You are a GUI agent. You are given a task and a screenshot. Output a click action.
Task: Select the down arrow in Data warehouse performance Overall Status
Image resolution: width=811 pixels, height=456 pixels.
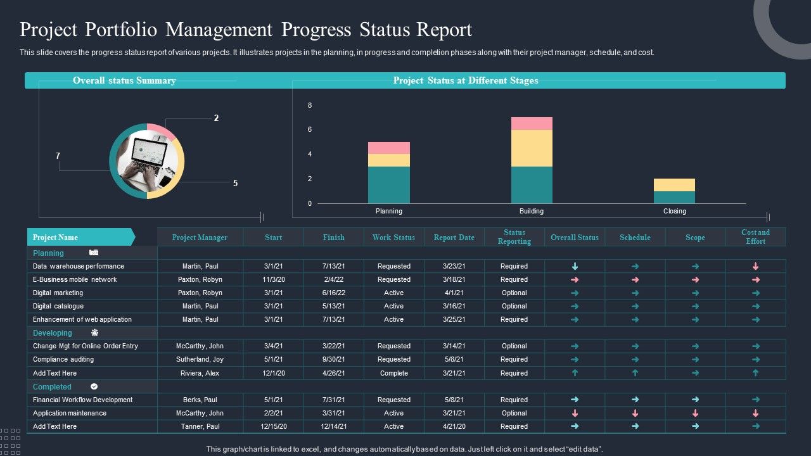575,266
